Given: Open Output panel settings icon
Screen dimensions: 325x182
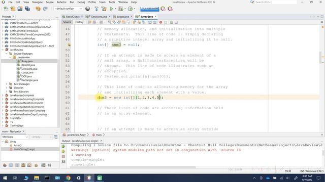Looking at the screenshot, I should pyautogui.click(x=63, y=162).
